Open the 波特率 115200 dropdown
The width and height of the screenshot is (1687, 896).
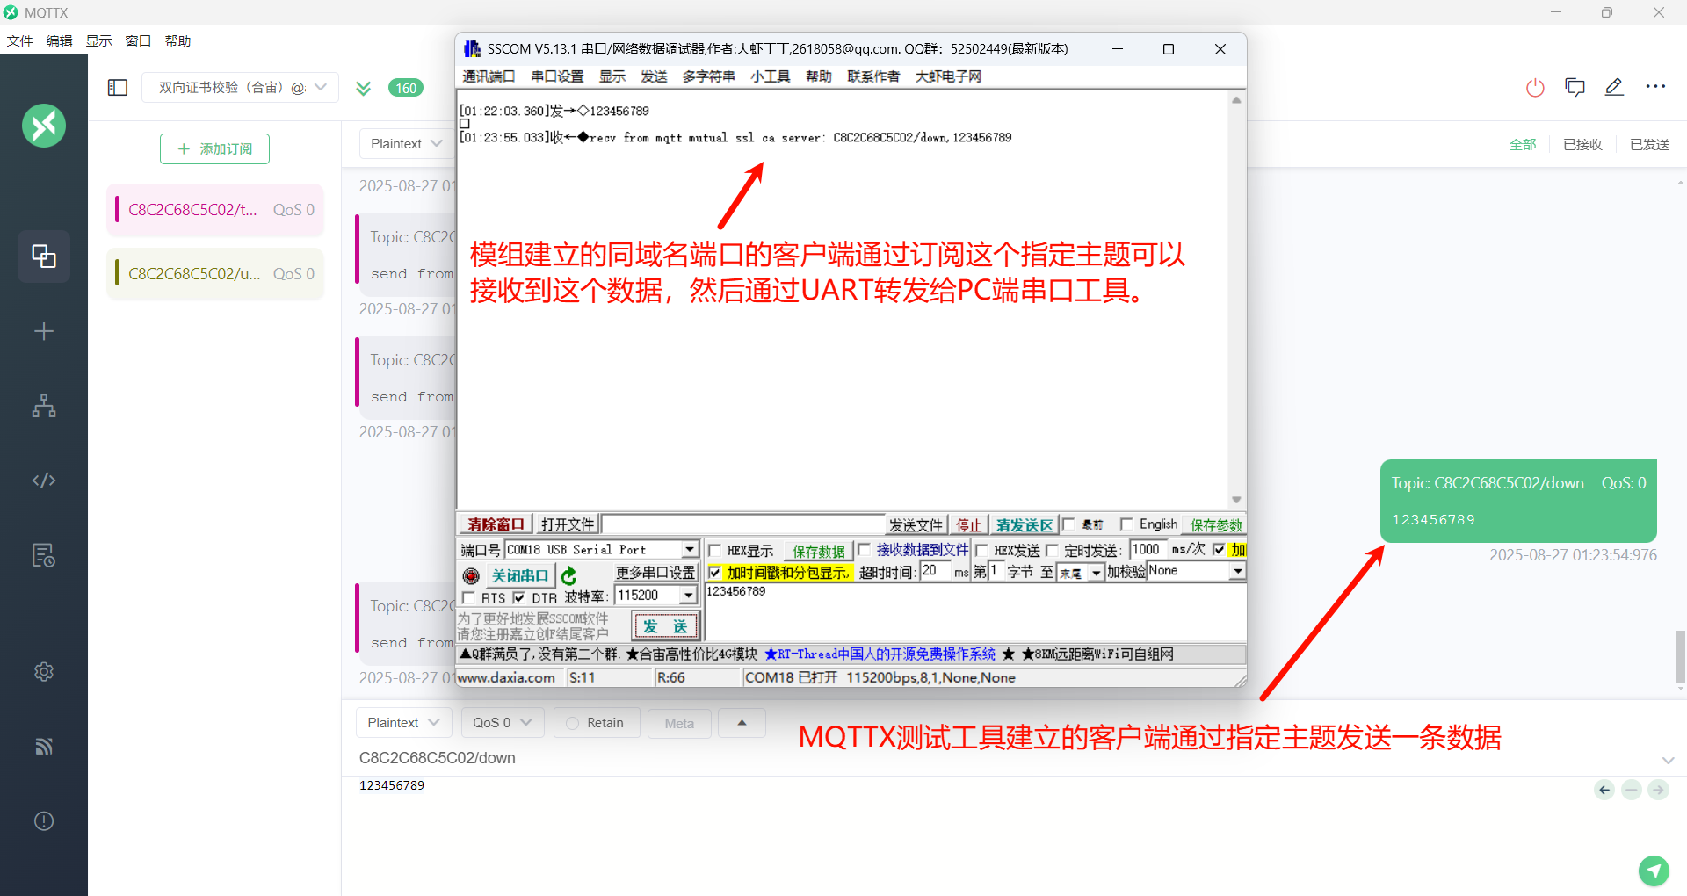655,596
